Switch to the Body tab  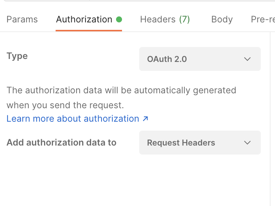pyautogui.click(x=222, y=19)
